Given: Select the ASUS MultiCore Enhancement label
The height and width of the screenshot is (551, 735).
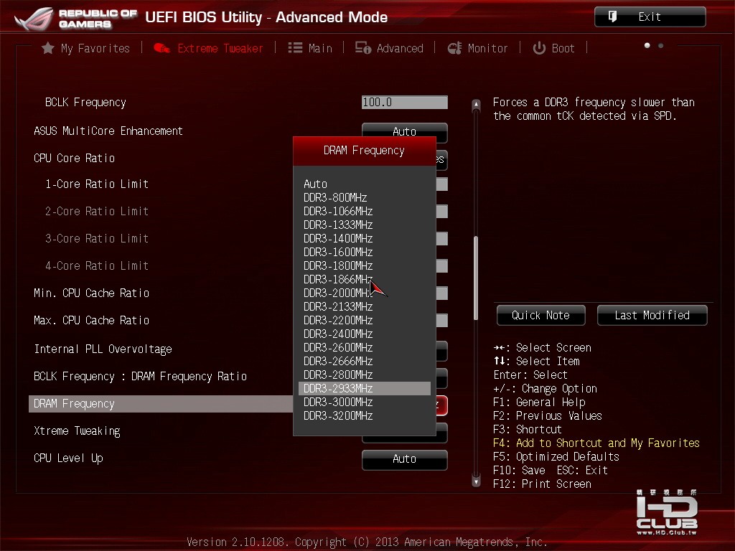Looking at the screenshot, I should (x=108, y=131).
